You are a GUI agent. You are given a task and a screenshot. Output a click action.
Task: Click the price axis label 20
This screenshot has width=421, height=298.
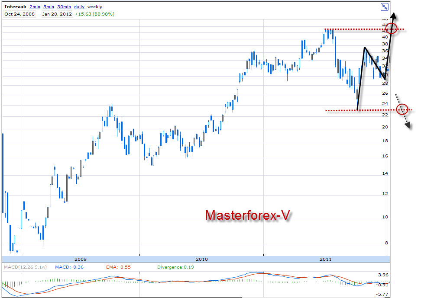pyautogui.click(x=385, y=127)
